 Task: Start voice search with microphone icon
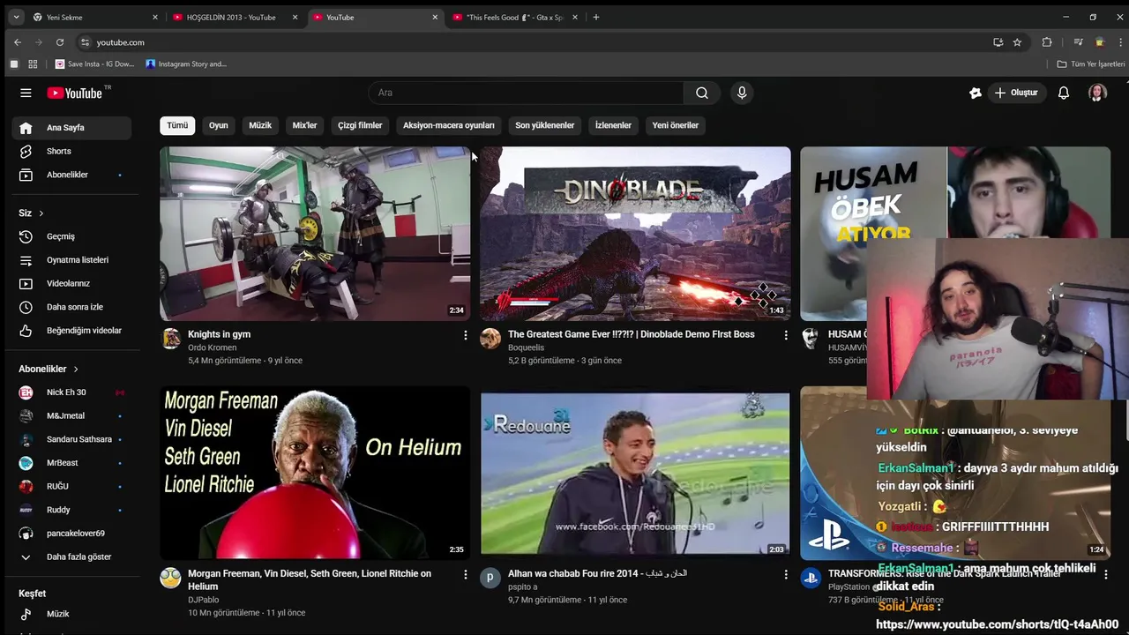pos(742,93)
